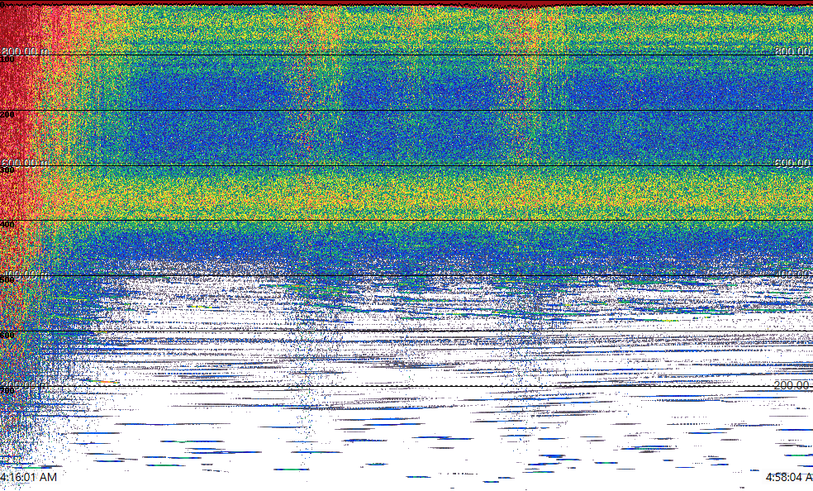Click the left 600.00 m range label
Image resolution: width=813 pixels, height=491 pixels.
[x=24, y=162]
